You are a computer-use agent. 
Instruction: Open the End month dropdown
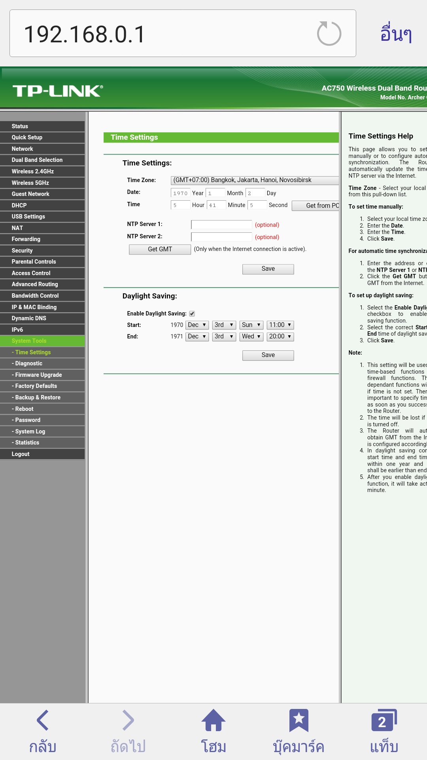click(x=197, y=336)
